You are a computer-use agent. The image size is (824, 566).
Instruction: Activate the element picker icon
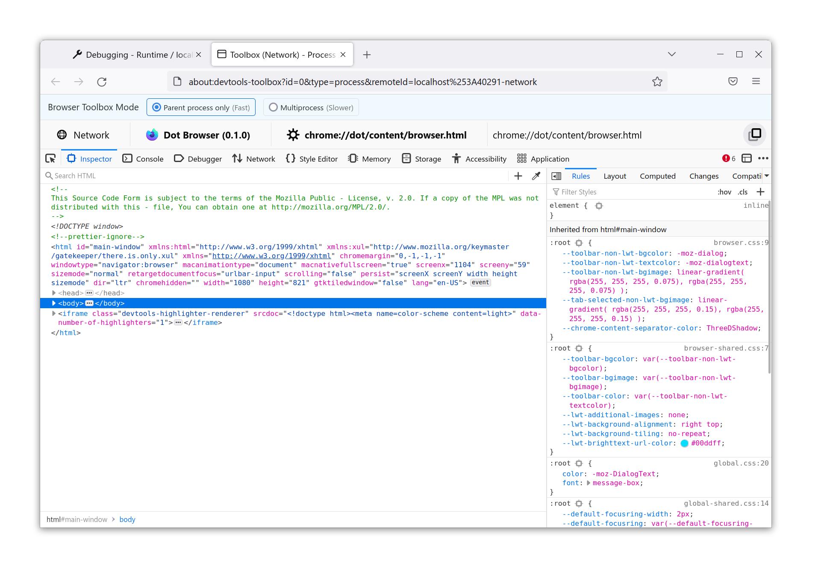coord(50,159)
